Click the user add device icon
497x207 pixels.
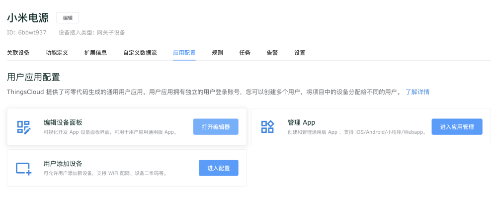coord(24,168)
